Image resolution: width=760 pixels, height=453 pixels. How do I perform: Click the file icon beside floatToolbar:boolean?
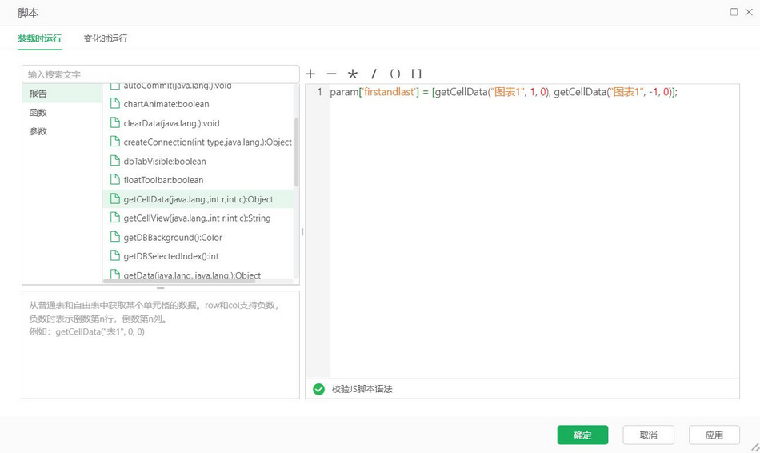(115, 179)
